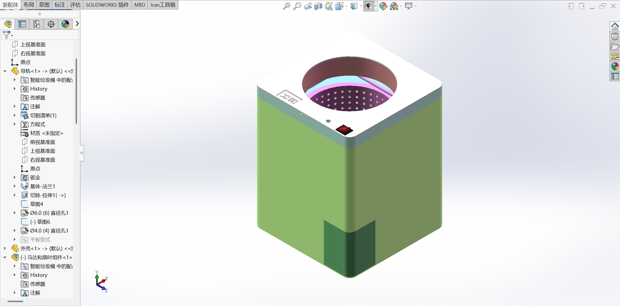620x306 pixels.
Task: Open the Display Style dropdown arrow
Action: 361,6
